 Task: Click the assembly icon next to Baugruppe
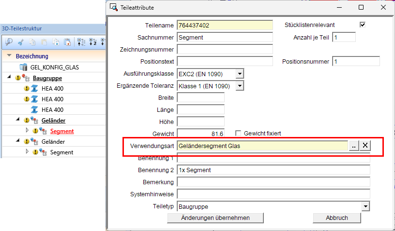tap(26, 78)
